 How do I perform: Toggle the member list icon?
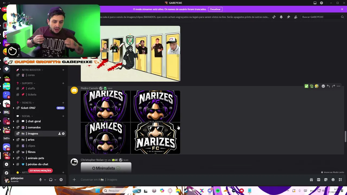click(296, 17)
